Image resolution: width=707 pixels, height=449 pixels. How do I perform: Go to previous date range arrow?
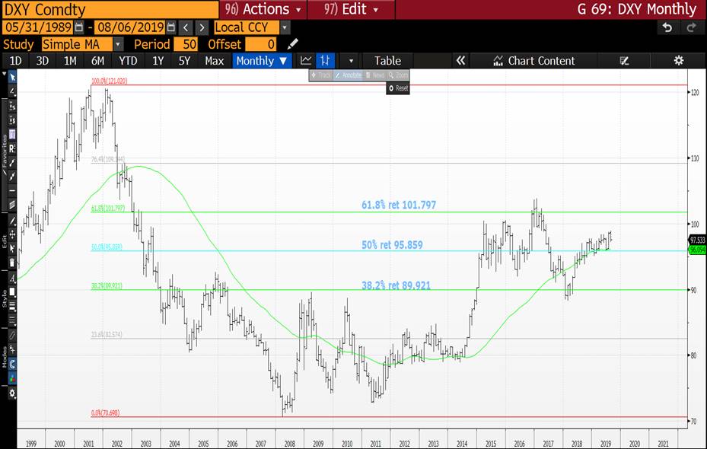tap(186, 27)
